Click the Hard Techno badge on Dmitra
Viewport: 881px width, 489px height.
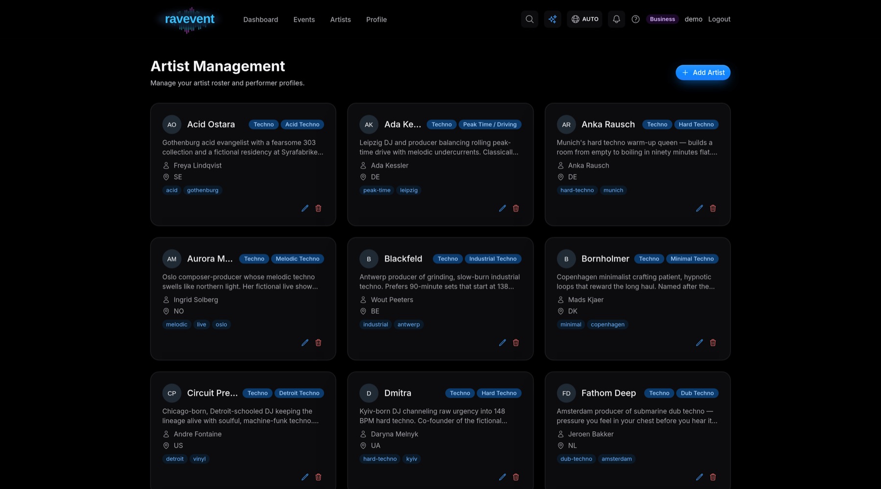coord(499,393)
